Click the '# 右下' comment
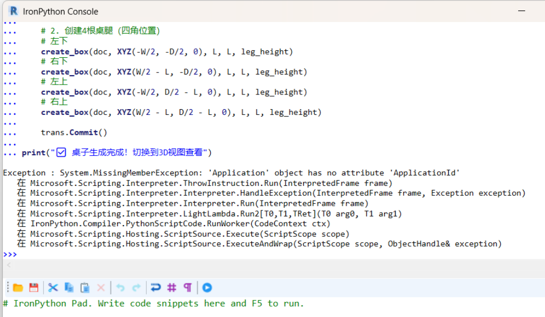The width and height of the screenshot is (545, 317). [x=54, y=61]
